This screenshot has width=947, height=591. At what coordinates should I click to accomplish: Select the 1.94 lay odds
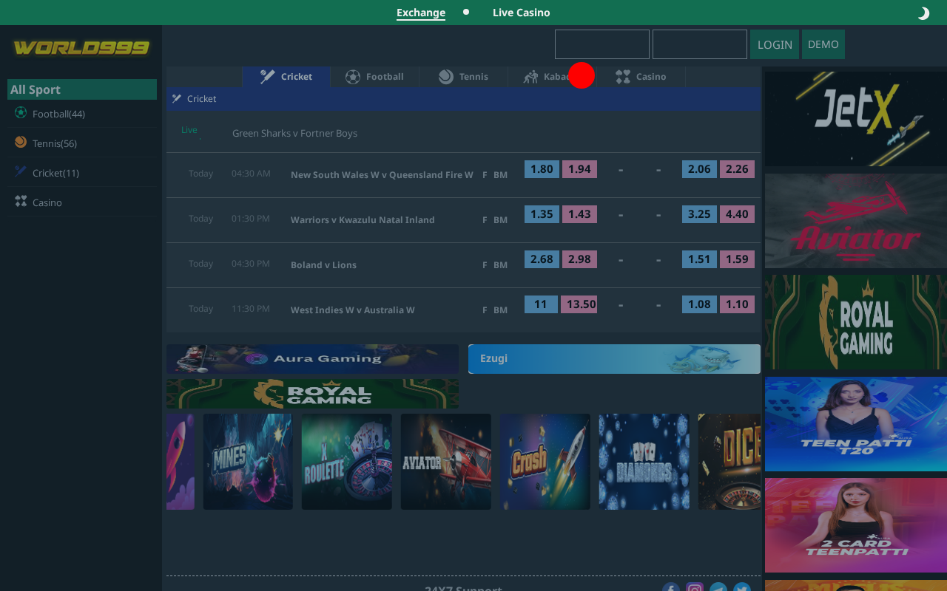[579, 169]
